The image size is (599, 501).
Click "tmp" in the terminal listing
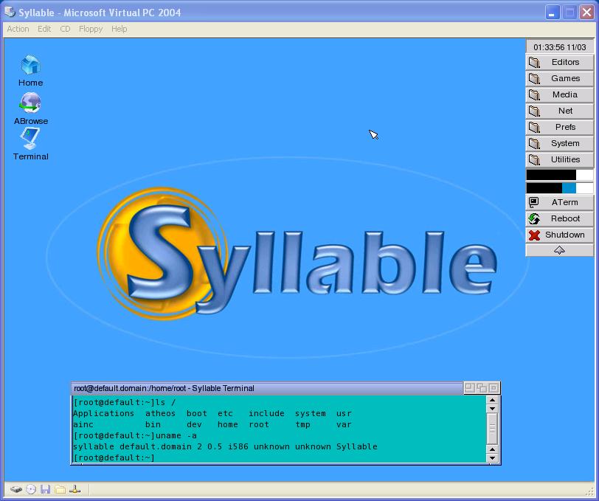coord(302,424)
